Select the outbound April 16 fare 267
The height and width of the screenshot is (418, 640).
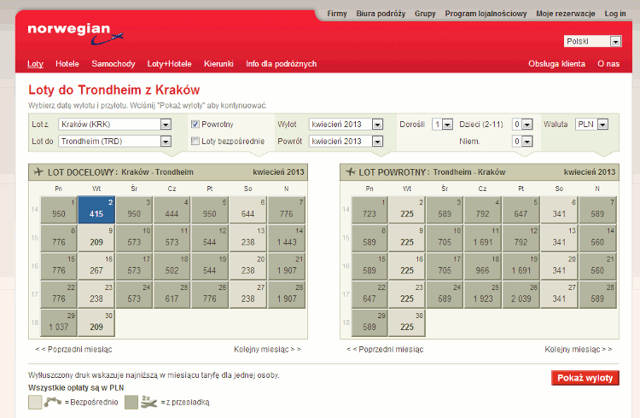point(96,266)
